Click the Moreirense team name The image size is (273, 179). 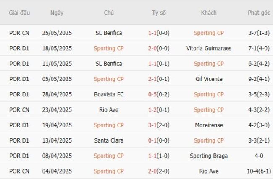click(x=209, y=125)
